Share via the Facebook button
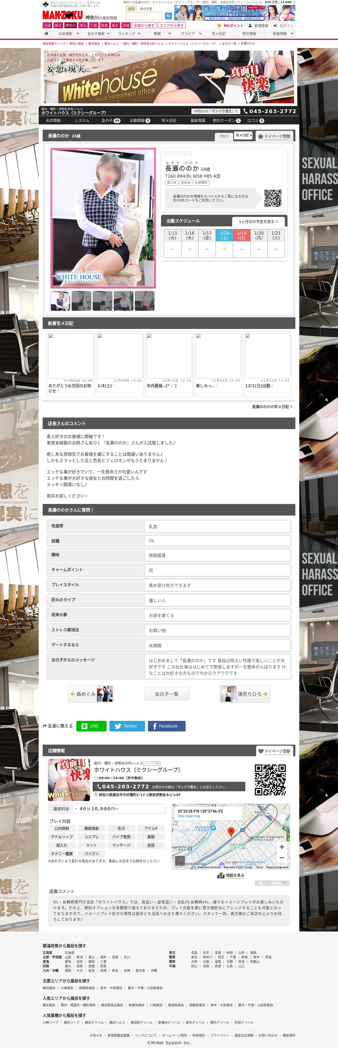338x1048 pixels. pos(167,726)
